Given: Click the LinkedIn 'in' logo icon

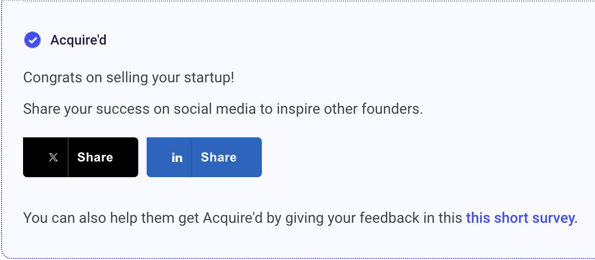Looking at the screenshot, I should click(x=177, y=157).
